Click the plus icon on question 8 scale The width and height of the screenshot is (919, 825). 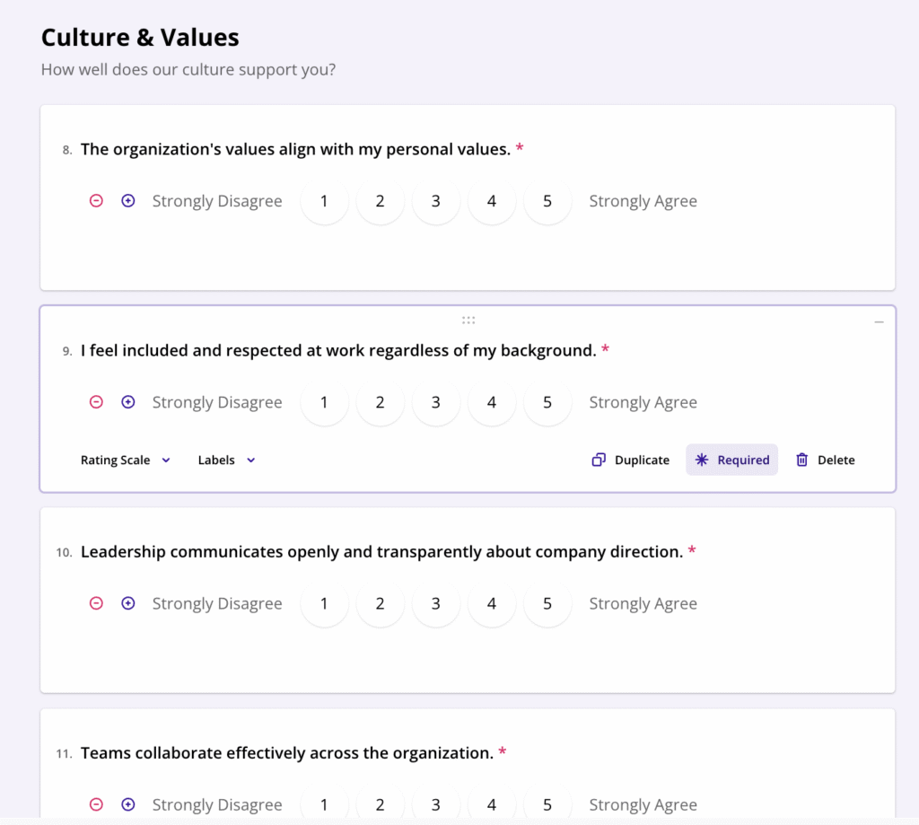[x=128, y=201]
